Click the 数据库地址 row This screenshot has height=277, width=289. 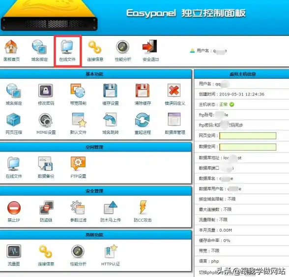click(242, 158)
